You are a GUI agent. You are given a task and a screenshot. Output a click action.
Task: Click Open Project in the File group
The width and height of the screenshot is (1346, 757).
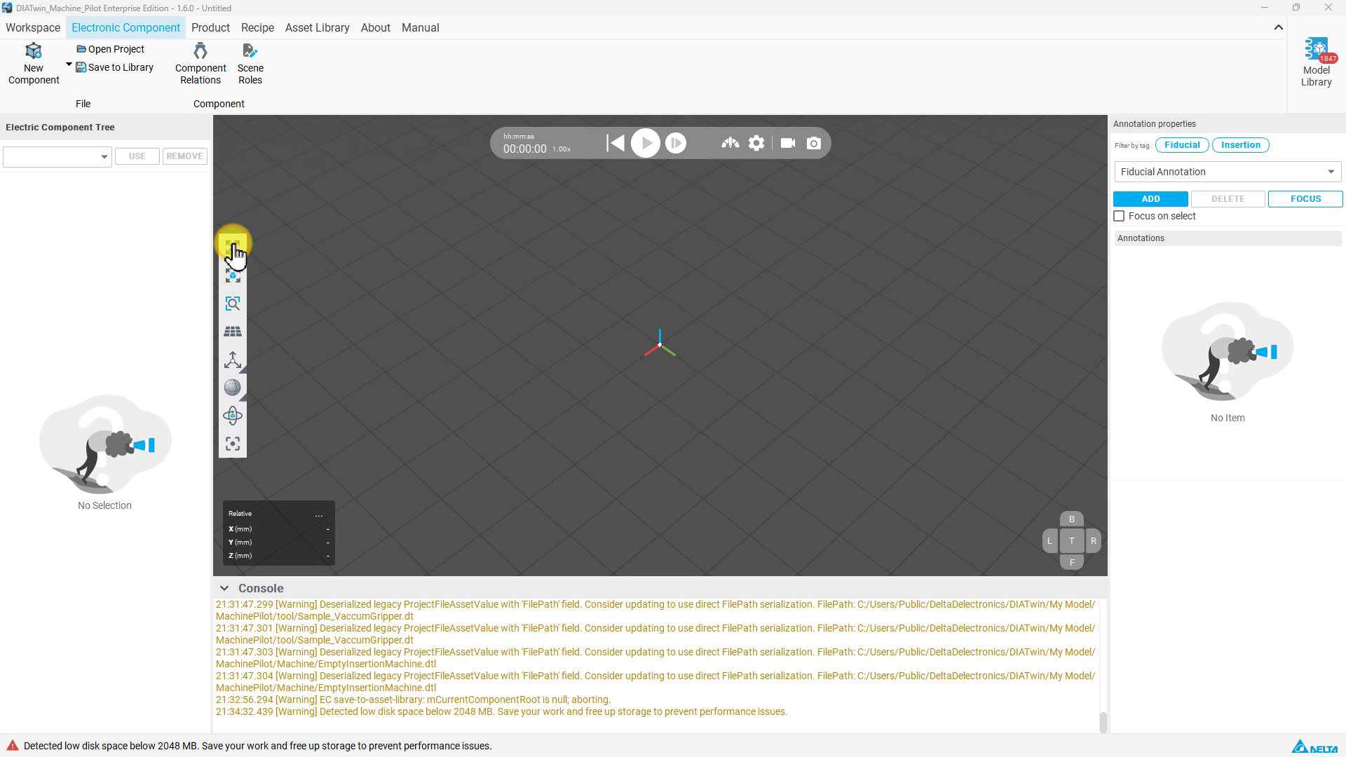click(111, 49)
